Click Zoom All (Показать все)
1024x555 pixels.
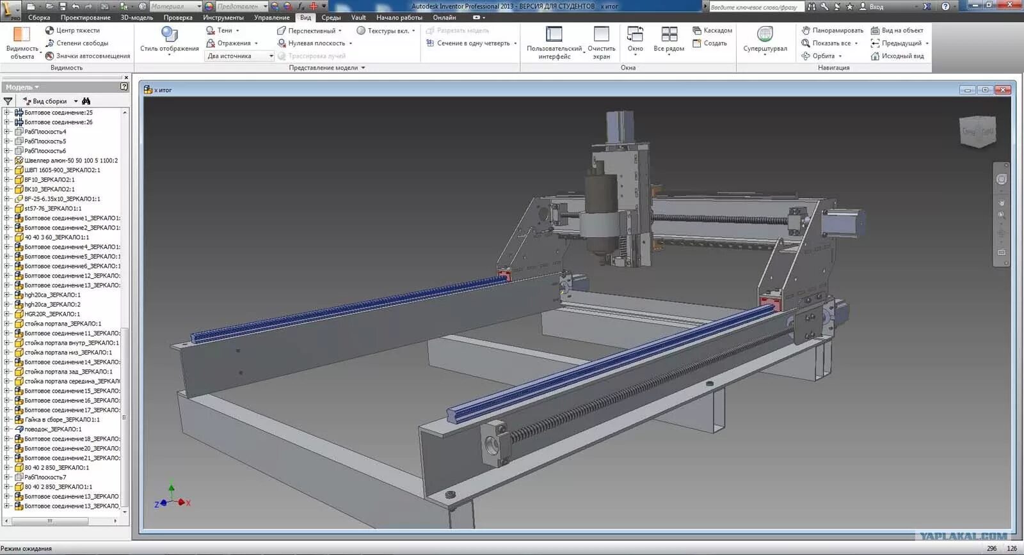coord(829,43)
